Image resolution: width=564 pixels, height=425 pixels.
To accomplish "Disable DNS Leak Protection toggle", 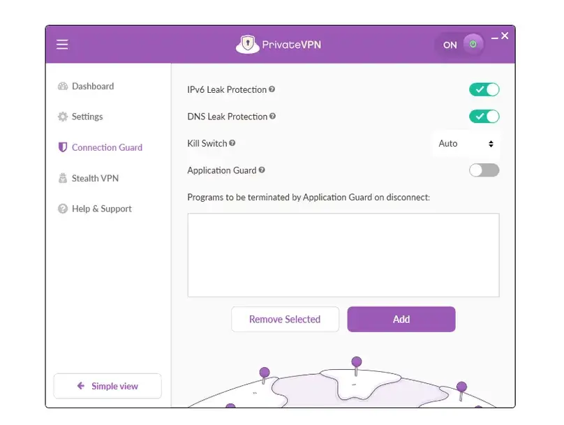I will pyautogui.click(x=484, y=117).
